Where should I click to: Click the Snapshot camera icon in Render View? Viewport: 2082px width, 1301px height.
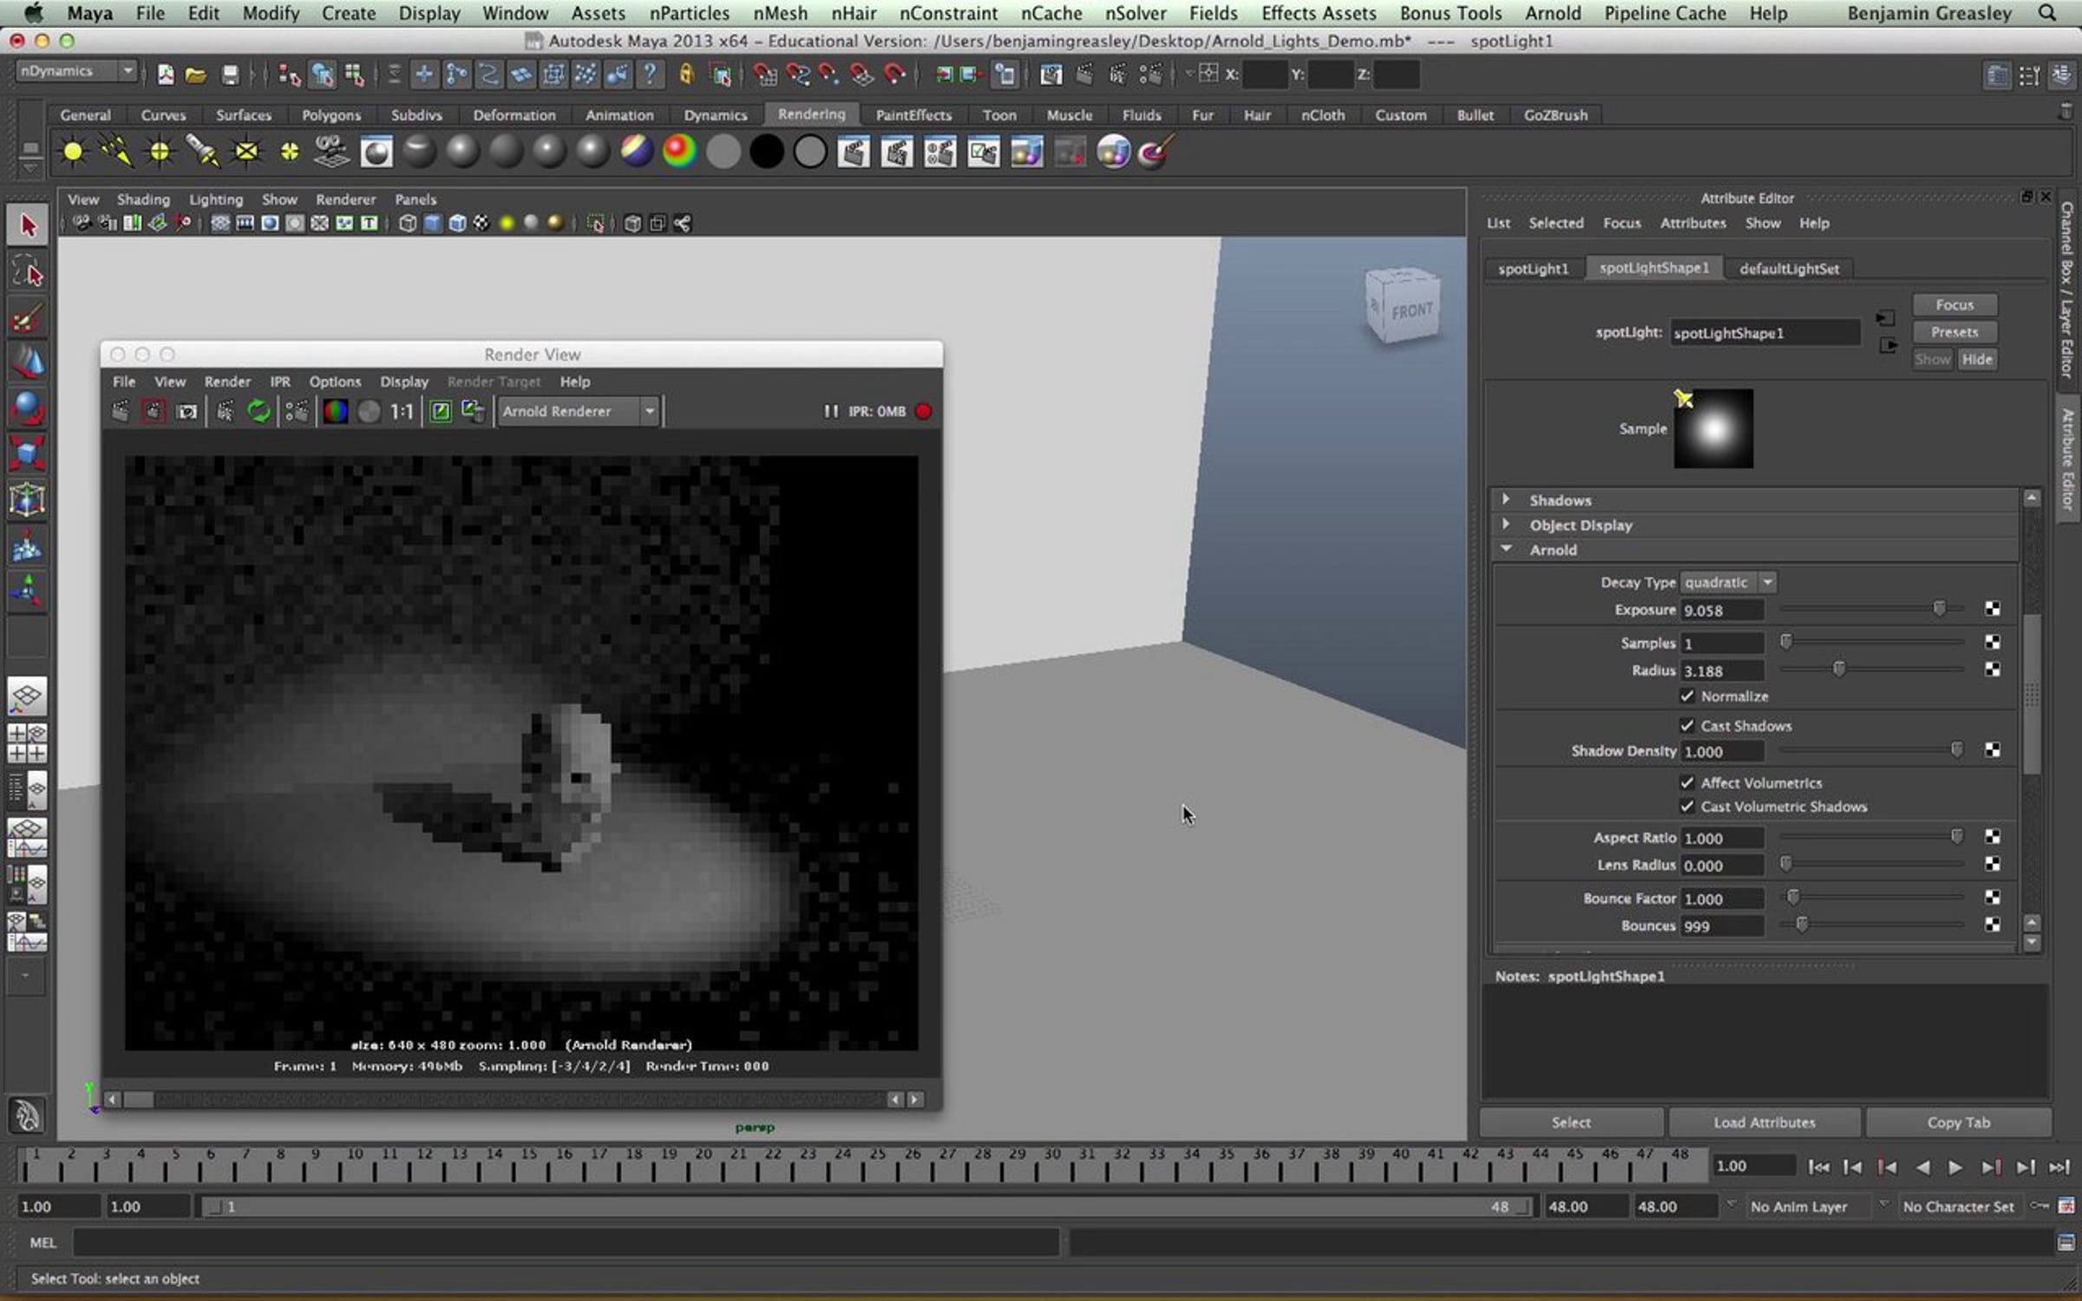coord(187,411)
